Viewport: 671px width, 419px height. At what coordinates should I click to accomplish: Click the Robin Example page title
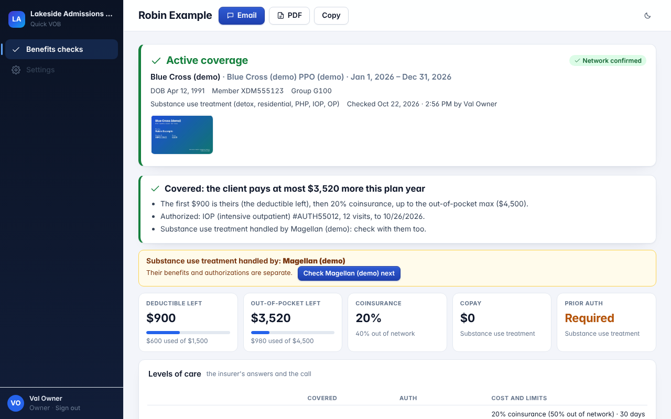[175, 16]
